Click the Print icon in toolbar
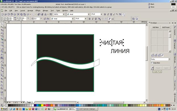The image size is (177, 111). [x=15, y=14]
